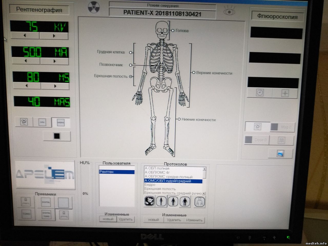
Task: Select the torso outline body icon
Action: (x=200, y=202)
